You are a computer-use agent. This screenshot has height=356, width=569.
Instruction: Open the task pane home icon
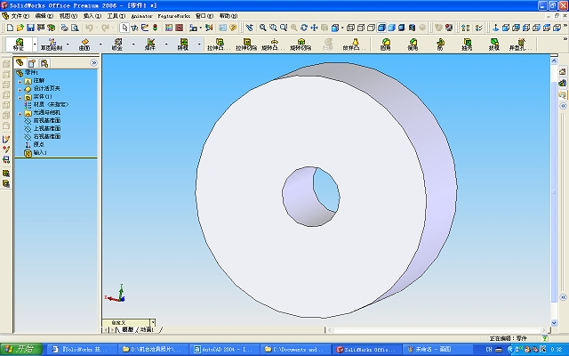pos(563,72)
